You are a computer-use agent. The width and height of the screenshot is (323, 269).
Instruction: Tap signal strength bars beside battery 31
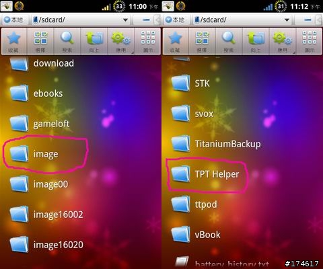coord(268,7)
